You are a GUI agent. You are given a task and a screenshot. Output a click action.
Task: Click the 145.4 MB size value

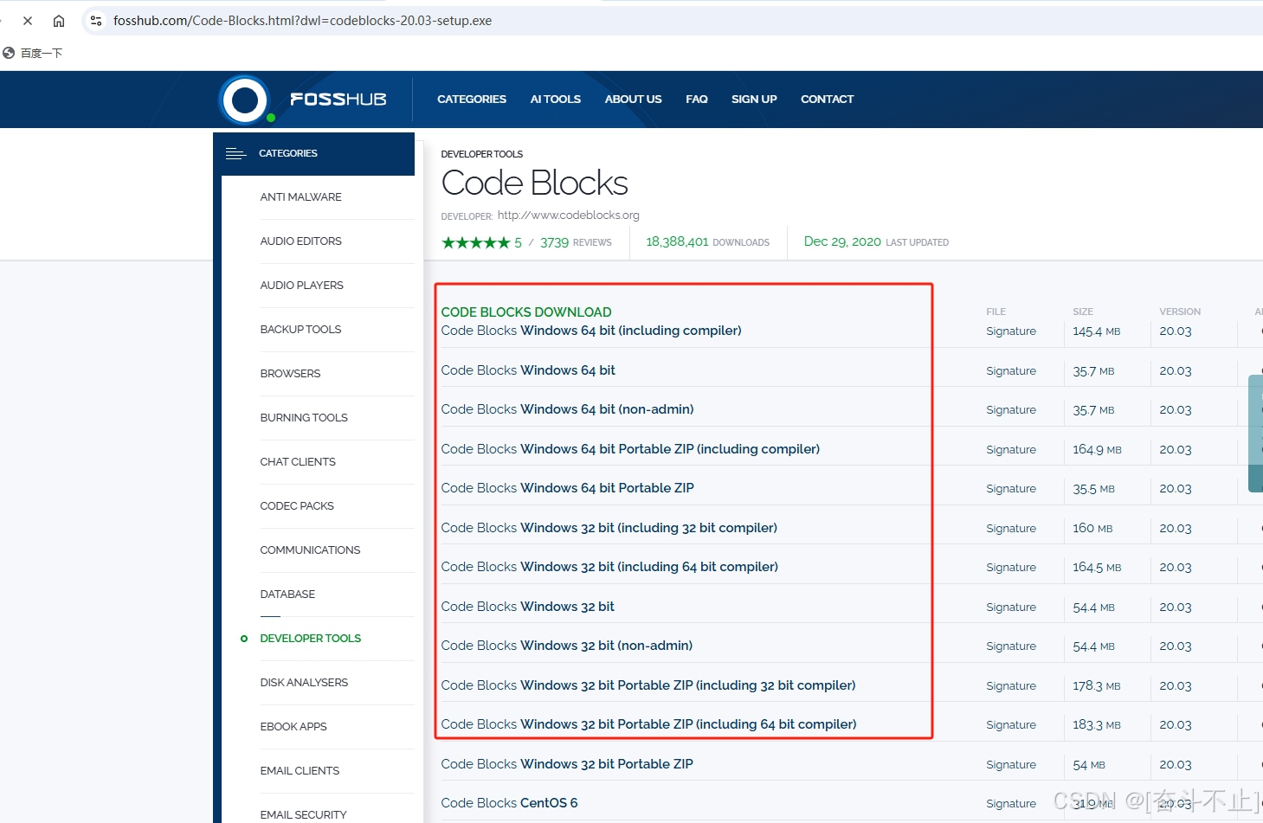[x=1096, y=331]
